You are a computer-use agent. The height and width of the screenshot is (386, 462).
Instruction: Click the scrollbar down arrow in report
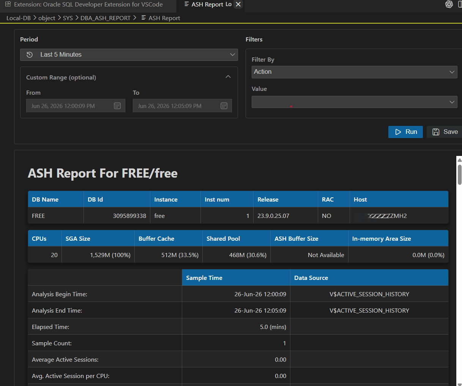(459, 384)
